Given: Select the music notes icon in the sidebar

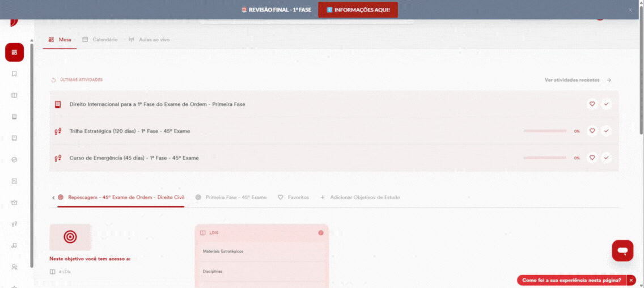Looking at the screenshot, I should [x=14, y=245].
